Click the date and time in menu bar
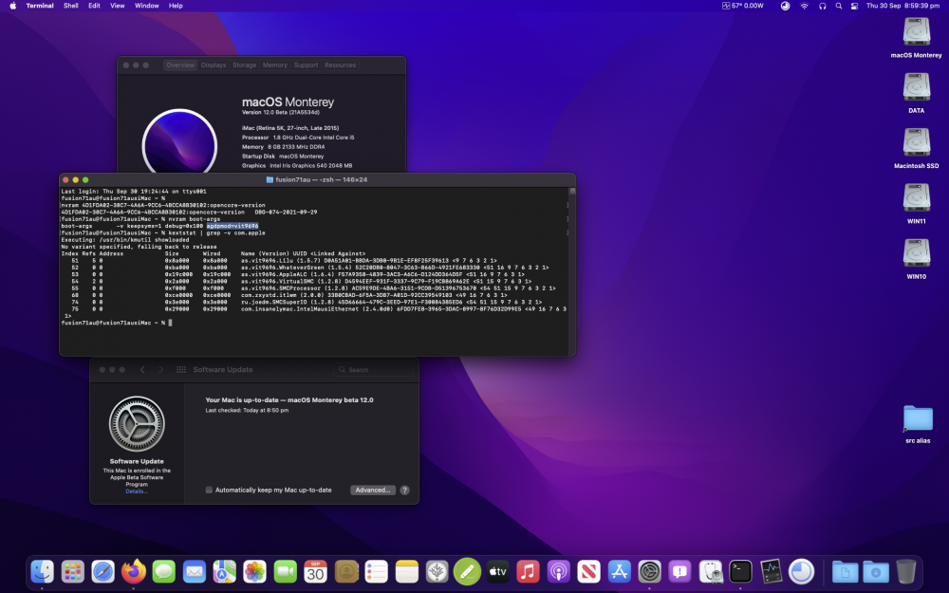The height and width of the screenshot is (593, 949). (x=902, y=6)
